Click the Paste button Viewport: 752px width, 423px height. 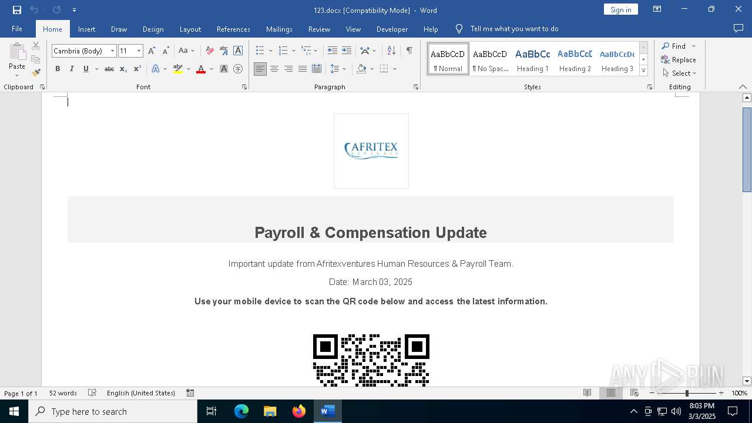[17, 60]
